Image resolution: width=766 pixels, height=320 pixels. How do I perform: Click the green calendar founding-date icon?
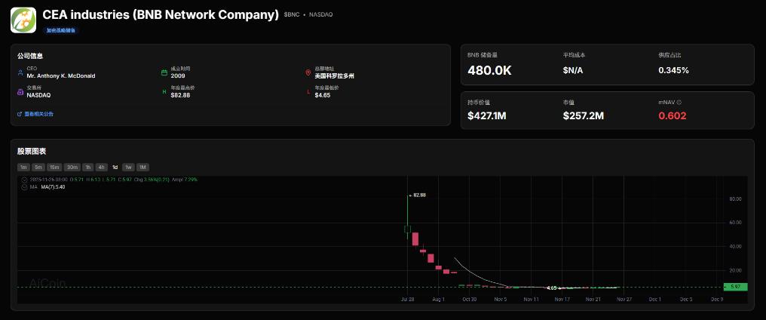pyautogui.click(x=164, y=72)
